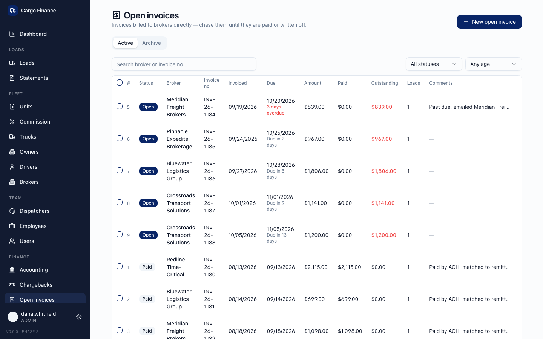Click the Statements document icon
543x339 pixels.
[x=12, y=78]
